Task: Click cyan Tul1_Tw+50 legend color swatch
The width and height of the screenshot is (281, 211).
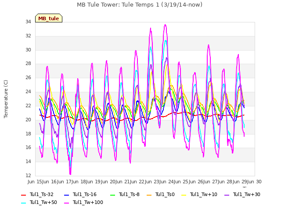Action: [23, 203]
